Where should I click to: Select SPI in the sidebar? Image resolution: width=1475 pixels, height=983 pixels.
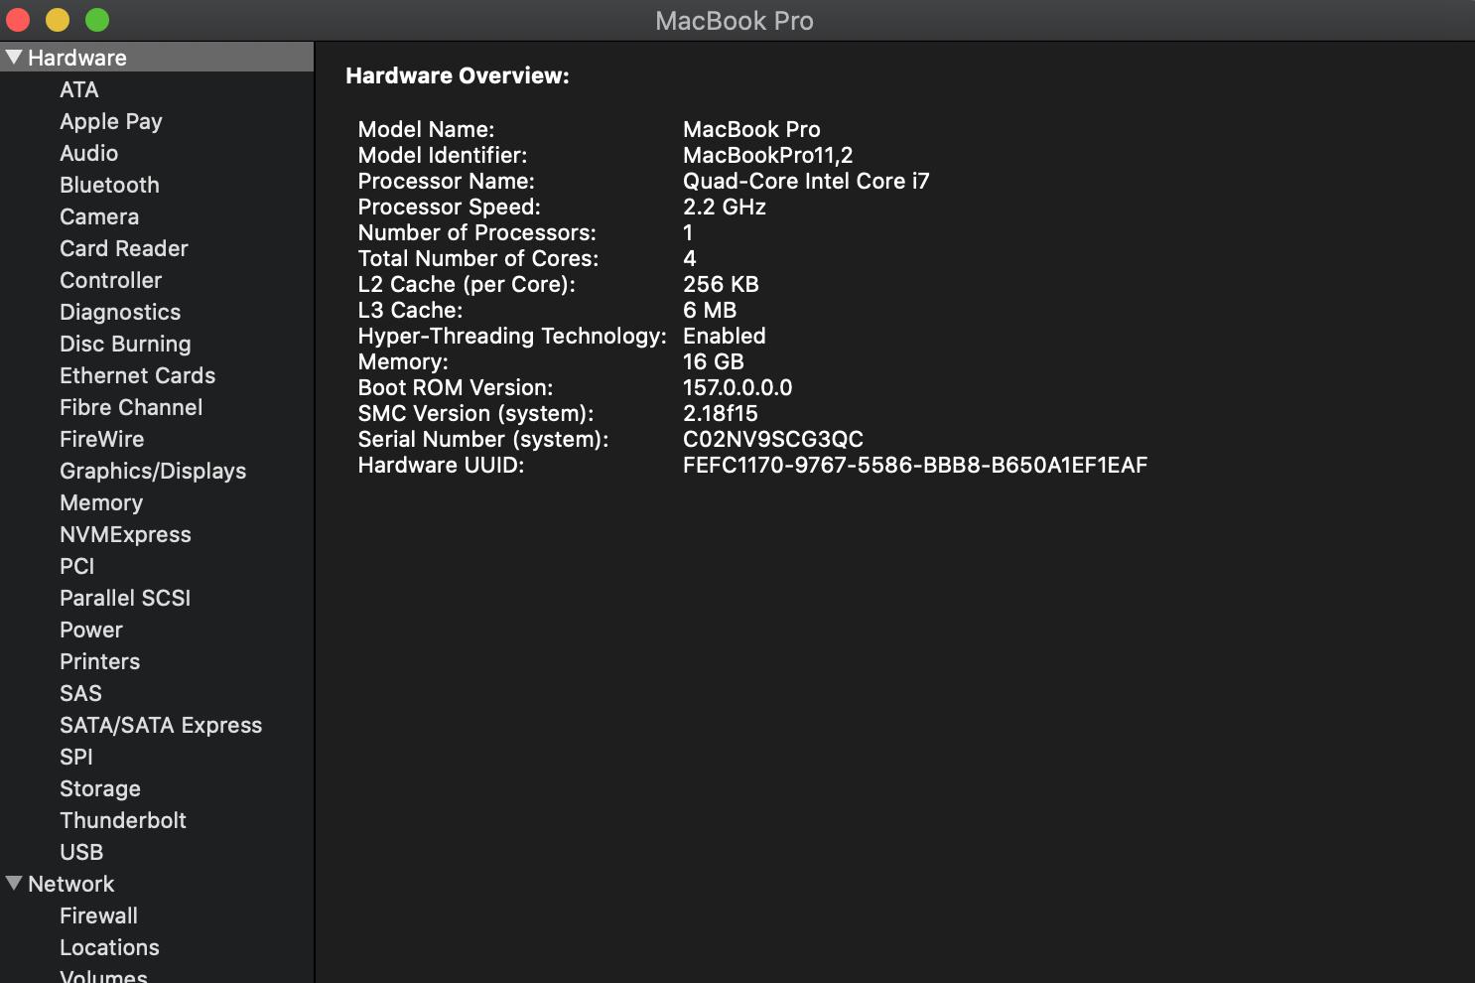(x=76, y=757)
